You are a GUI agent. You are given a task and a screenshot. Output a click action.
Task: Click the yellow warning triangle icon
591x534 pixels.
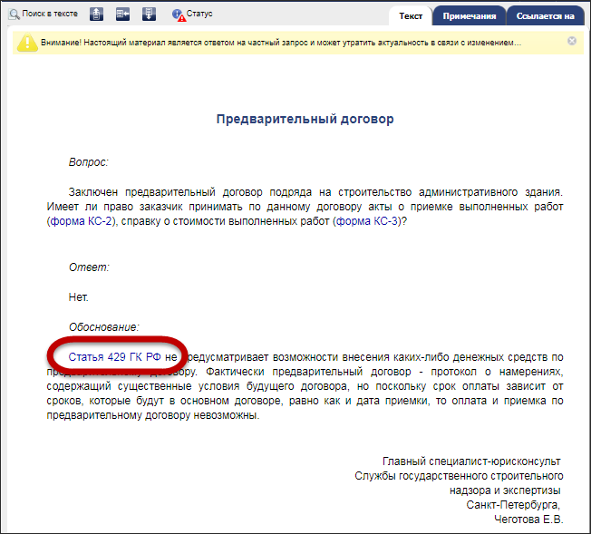click(27, 43)
